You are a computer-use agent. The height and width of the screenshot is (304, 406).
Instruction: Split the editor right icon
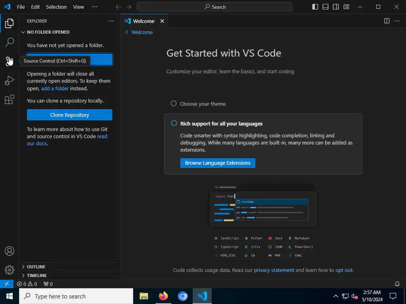387,21
